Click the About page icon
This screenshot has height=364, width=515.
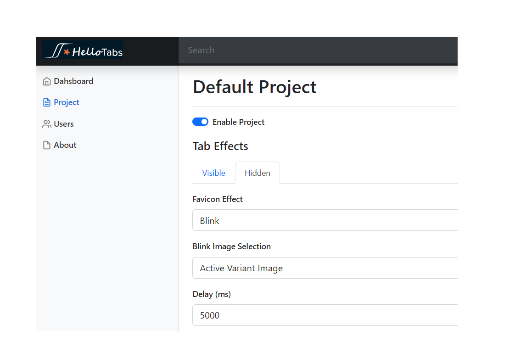pyautogui.click(x=47, y=145)
